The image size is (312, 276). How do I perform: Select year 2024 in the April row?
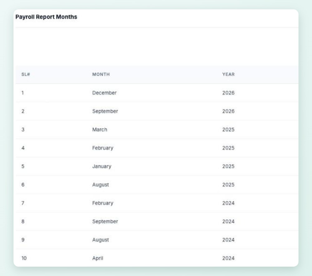tap(228, 258)
